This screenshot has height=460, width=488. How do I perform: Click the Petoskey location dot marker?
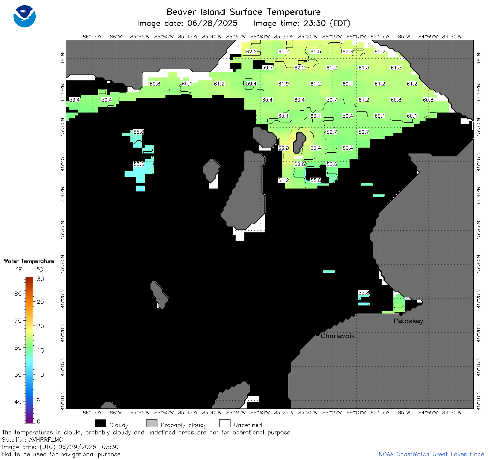[x=401, y=313]
